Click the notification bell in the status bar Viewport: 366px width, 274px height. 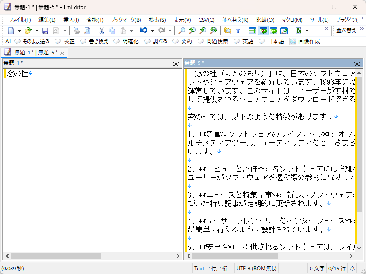[x=352, y=269]
